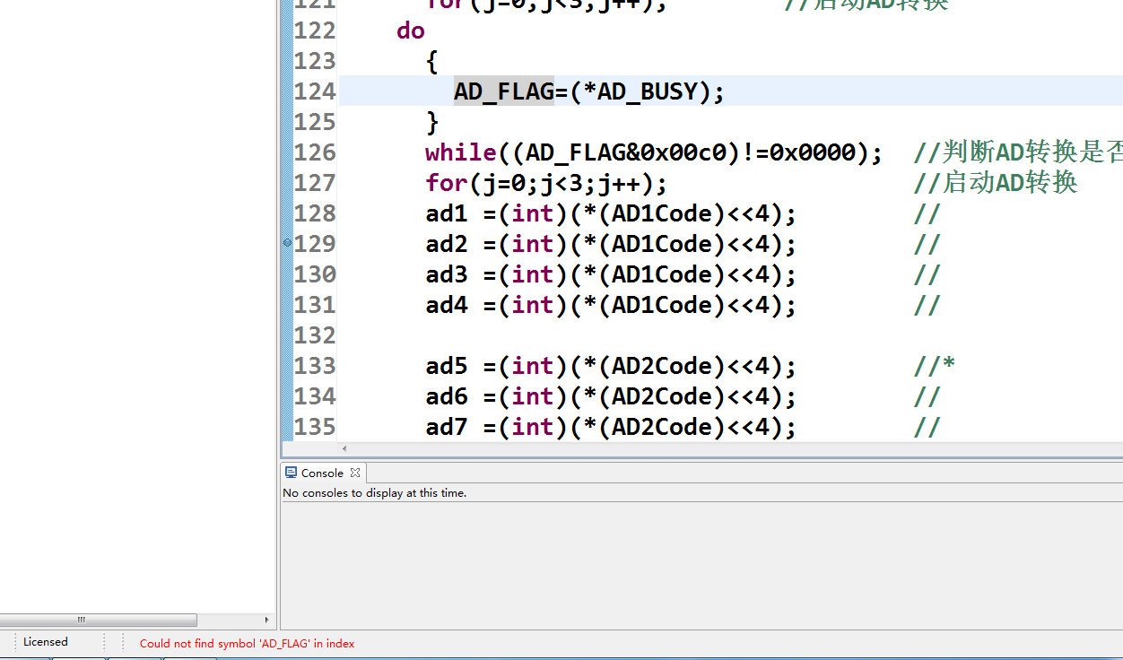Click the red 'Could not find symbol' status message
Image resolution: width=1123 pixels, height=660 pixels.
point(247,643)
